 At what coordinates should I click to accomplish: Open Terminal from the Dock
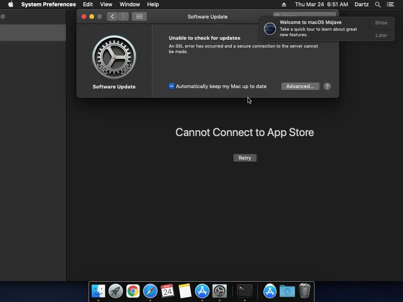[244, 291]
